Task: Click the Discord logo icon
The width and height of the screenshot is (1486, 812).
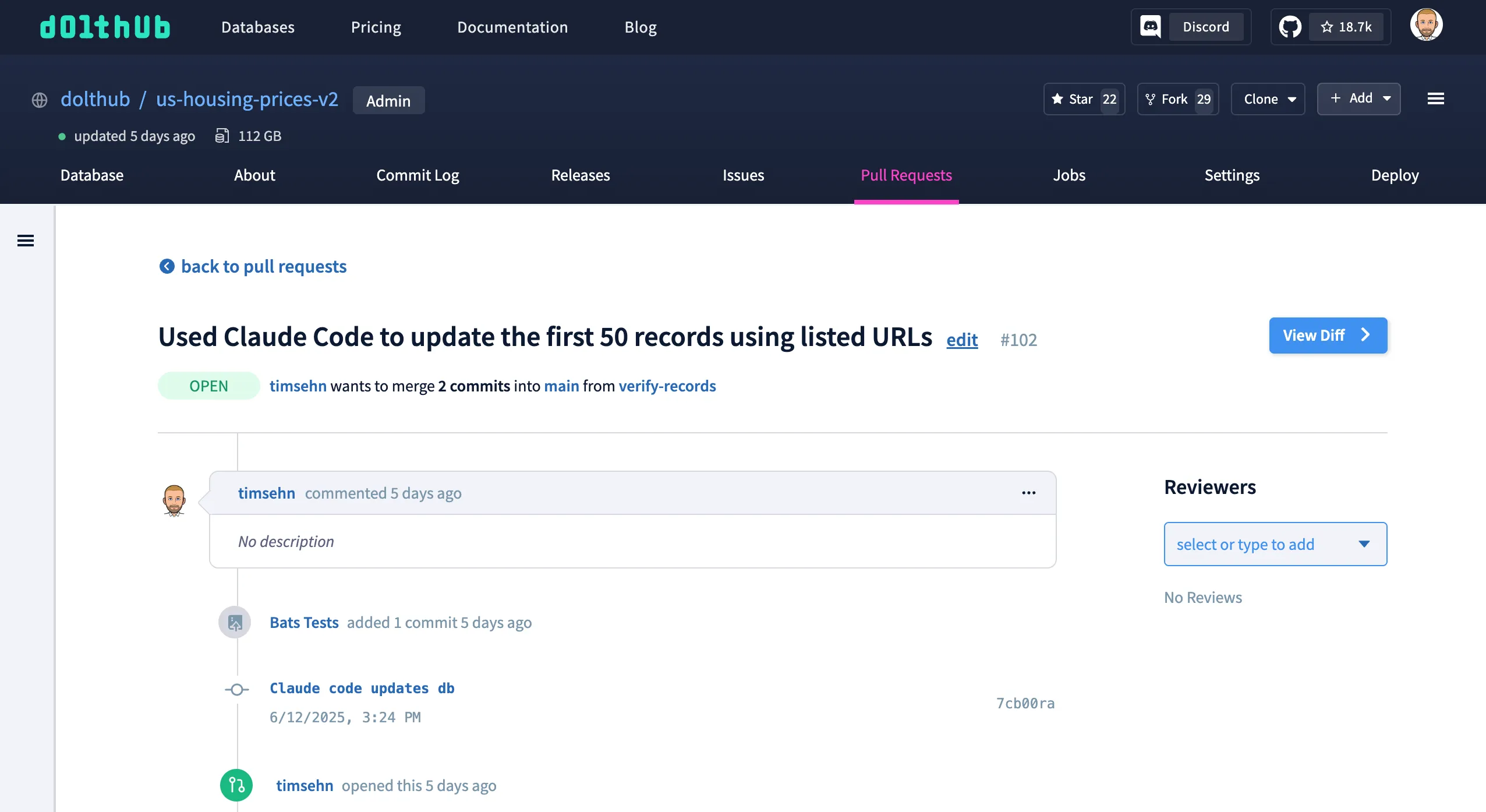Action: tap(1151, 27)
